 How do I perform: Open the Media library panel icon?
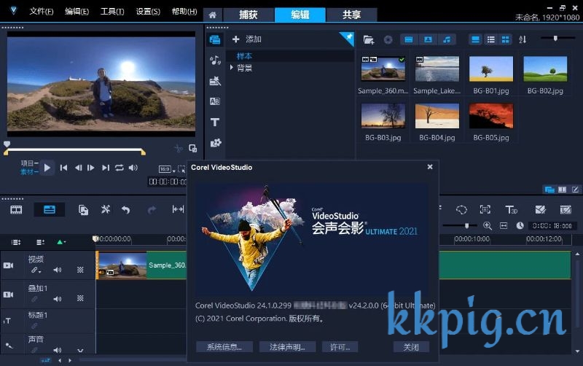[215, 39]
